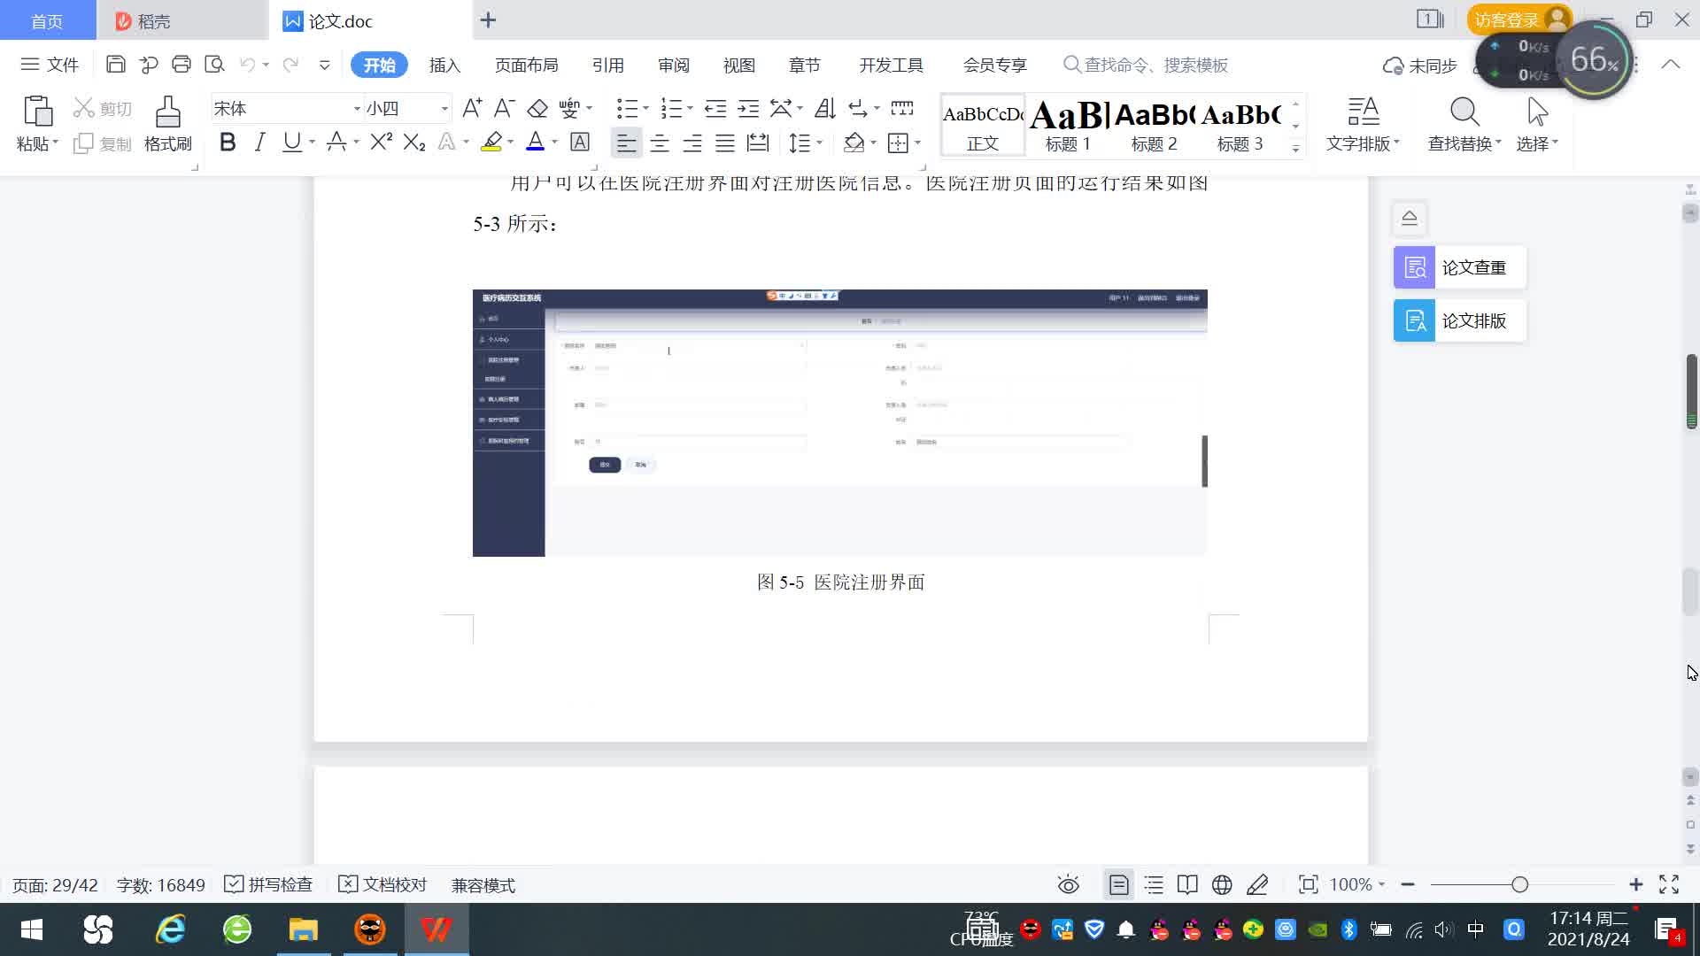The height and width of the screenshot is (956, 1700).
Task: Select the Format Painter brush
Action: pos(168,124)
